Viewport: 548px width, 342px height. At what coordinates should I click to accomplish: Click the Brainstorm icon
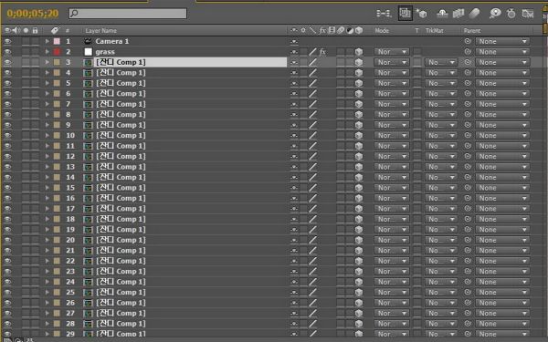tap(495, 14)
